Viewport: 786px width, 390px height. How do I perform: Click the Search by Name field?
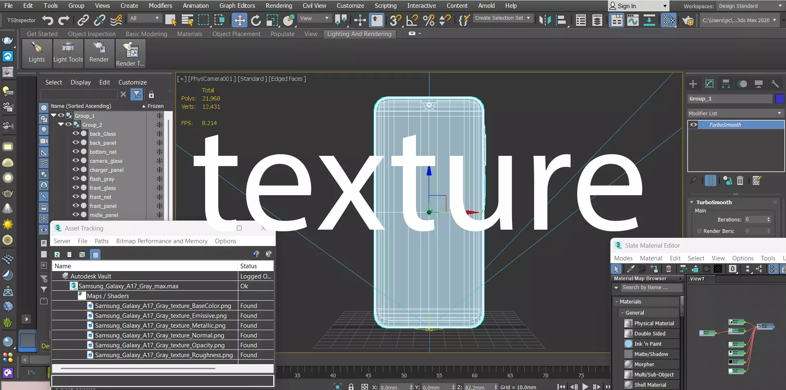pyautogui.click(x=651, y=287)
